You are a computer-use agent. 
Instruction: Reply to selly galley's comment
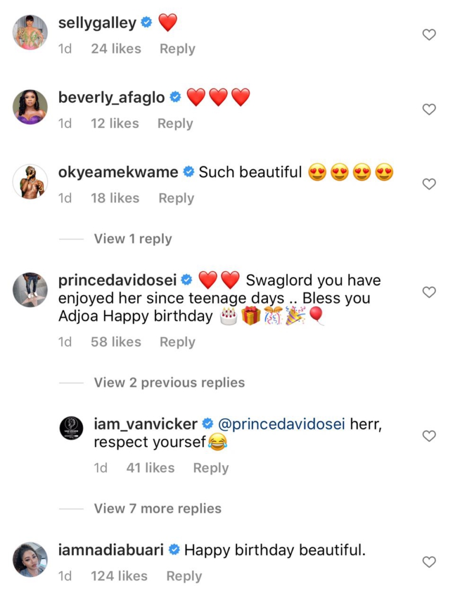point(177,49)
